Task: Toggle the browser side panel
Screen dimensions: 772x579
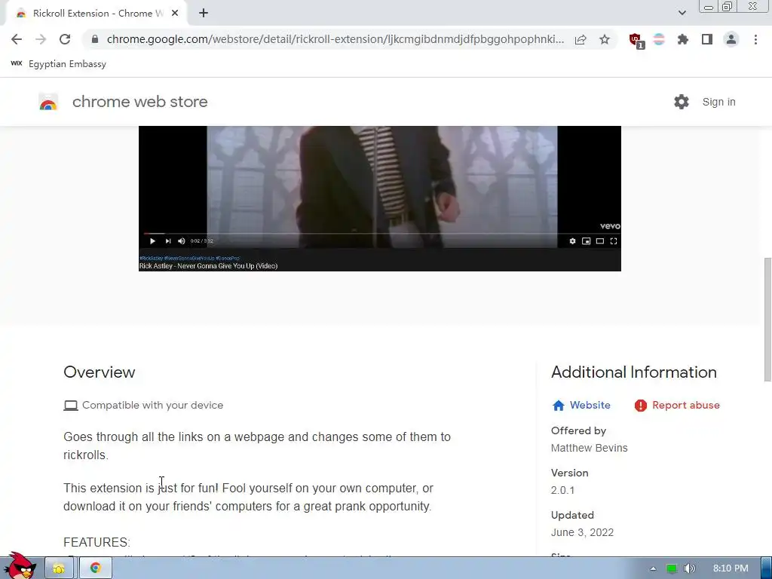Action: [707, 39]
